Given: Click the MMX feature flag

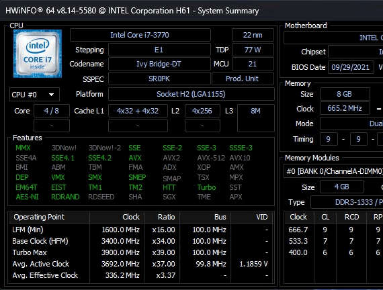Looking at the screenshot, I should coord(23,148).
